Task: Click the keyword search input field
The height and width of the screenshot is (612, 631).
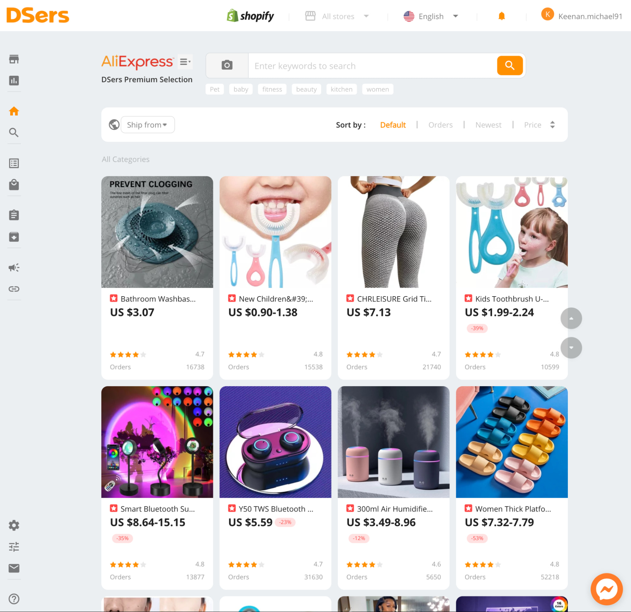Action: [x=372, y=66]
